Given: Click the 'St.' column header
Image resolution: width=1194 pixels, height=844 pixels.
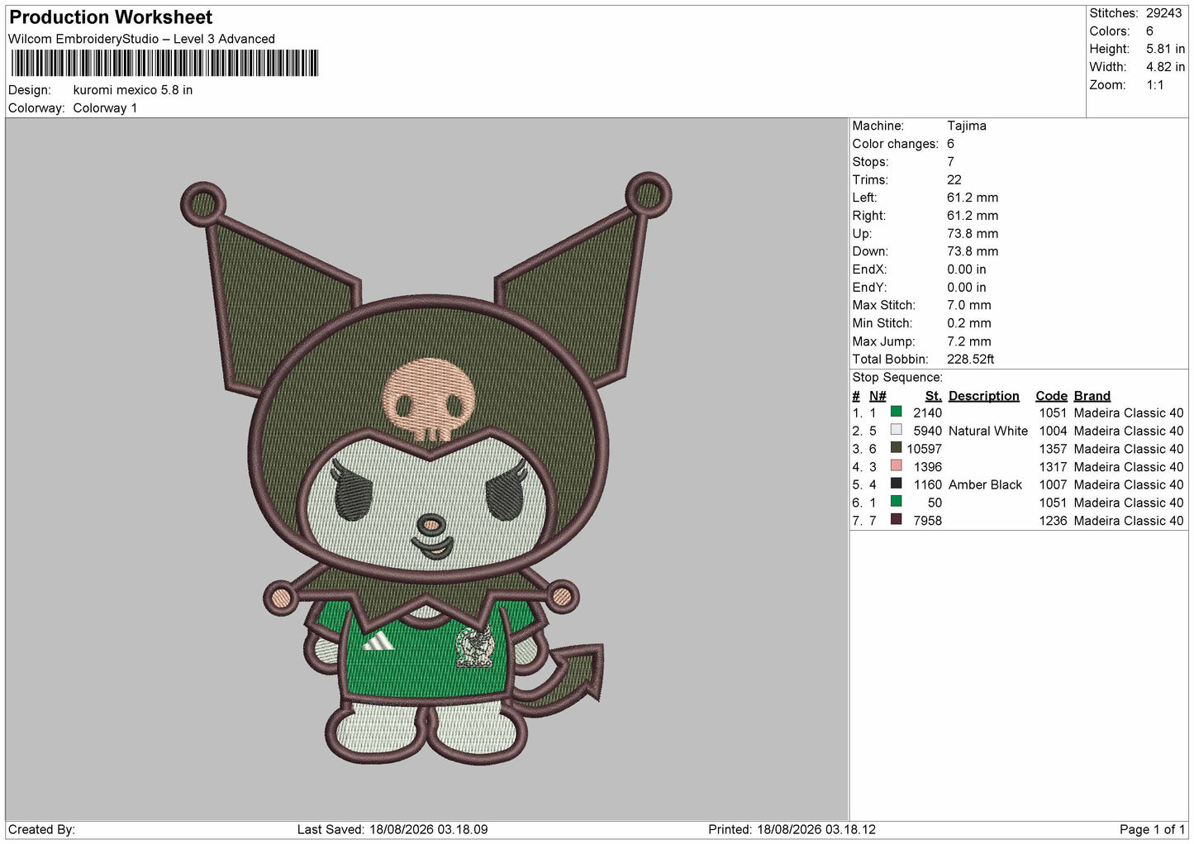Looking at the screenshot, I should (934, 396).
